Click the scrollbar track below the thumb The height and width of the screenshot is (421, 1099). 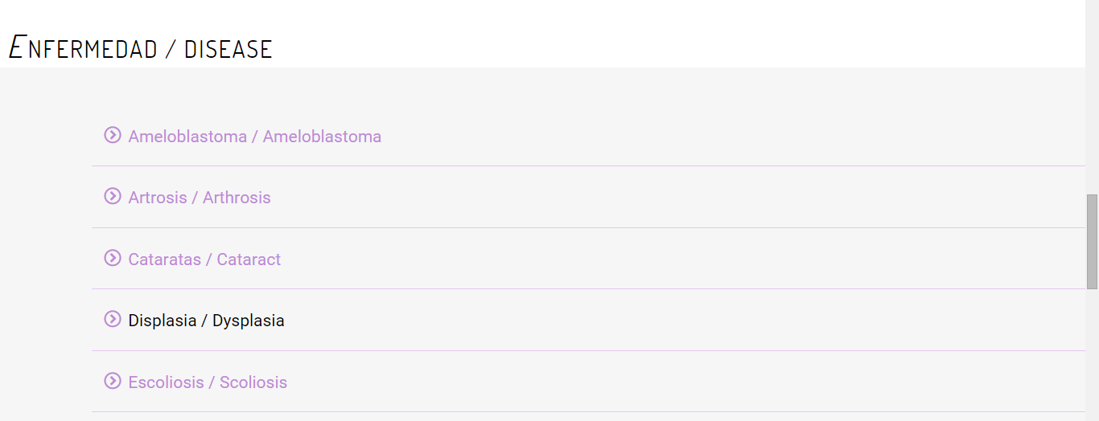(1092, 354)
